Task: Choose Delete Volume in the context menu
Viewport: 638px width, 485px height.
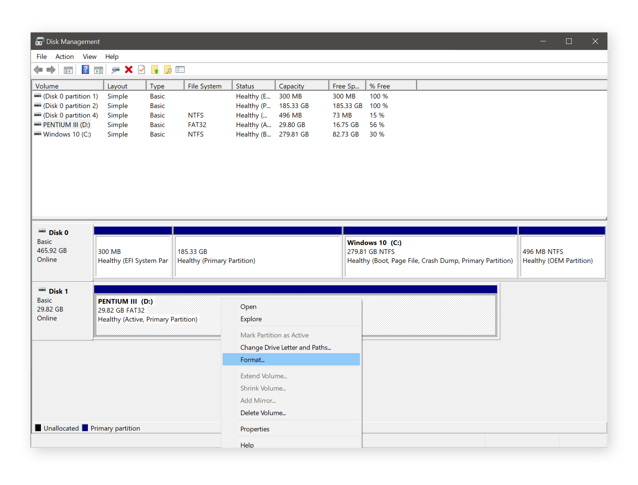Action: 263,413
